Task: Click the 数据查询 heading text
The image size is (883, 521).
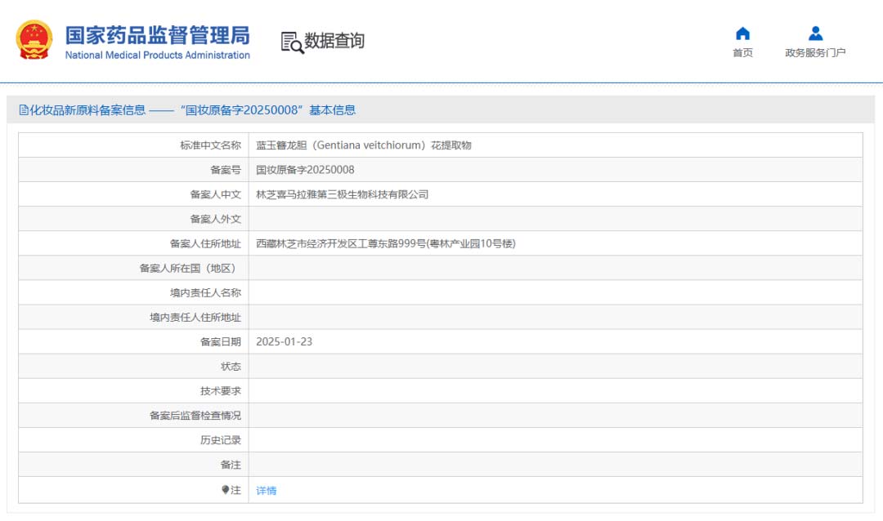Action: [x=334, y=41]
